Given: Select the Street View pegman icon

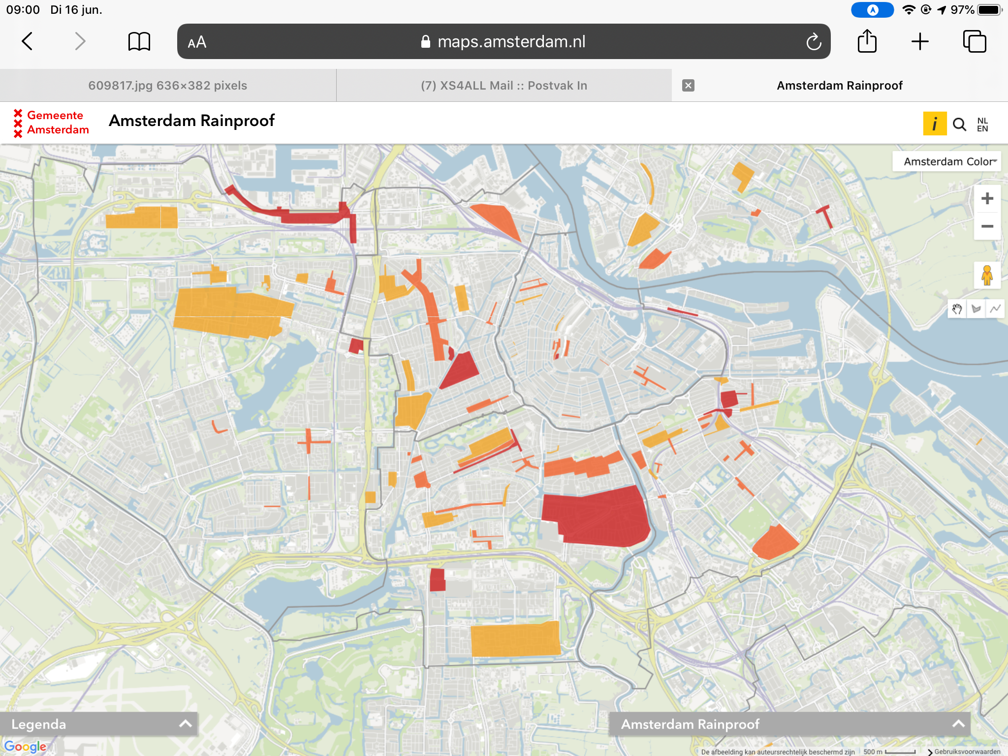Looking at the screenshot, I should (987, 275).
